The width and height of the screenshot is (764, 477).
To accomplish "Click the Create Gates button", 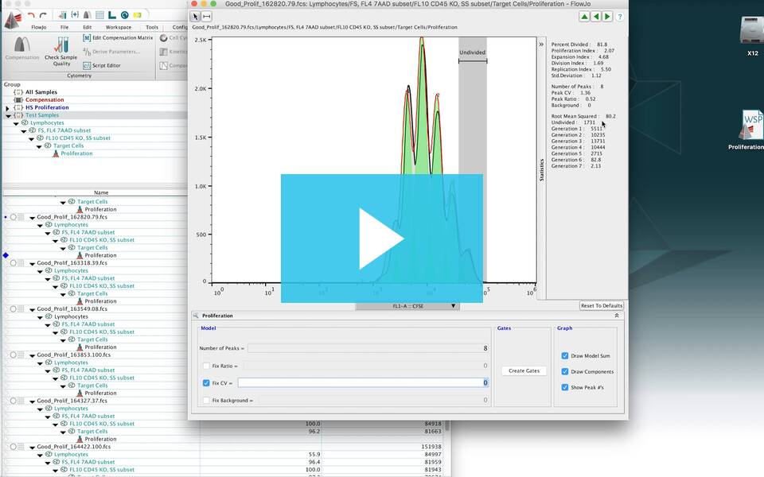I will point(524,371).
